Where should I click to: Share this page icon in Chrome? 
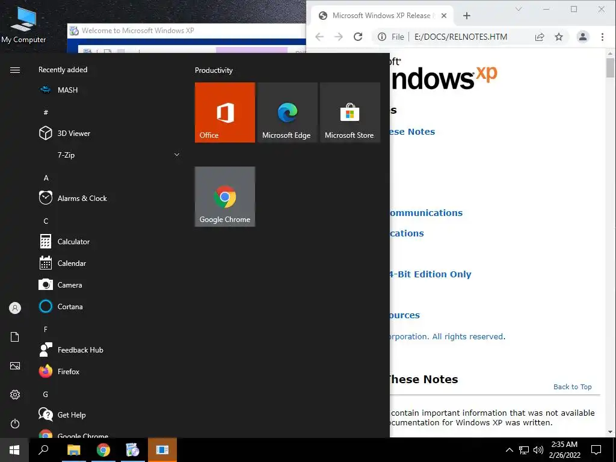pyautogui.click(x=540, y=37)
